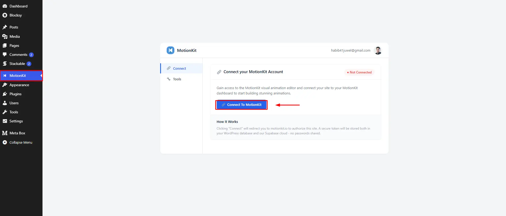Click the Comments speech bubble icon
Viewport: 506px width, 216px height.
pos(5,55)
